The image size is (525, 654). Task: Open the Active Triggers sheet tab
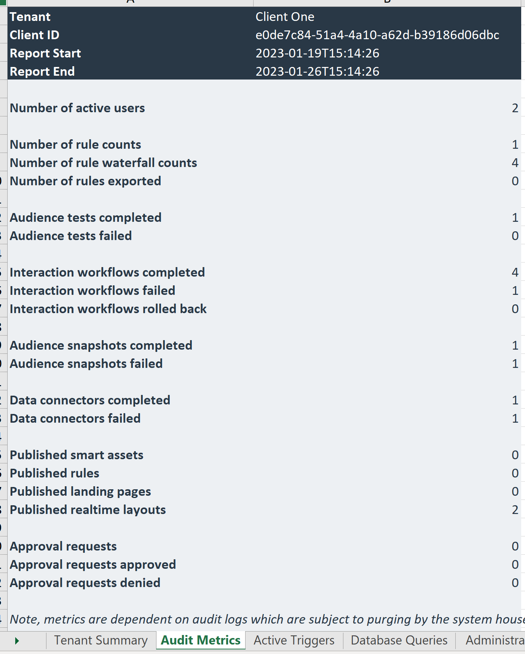point(294,641)
